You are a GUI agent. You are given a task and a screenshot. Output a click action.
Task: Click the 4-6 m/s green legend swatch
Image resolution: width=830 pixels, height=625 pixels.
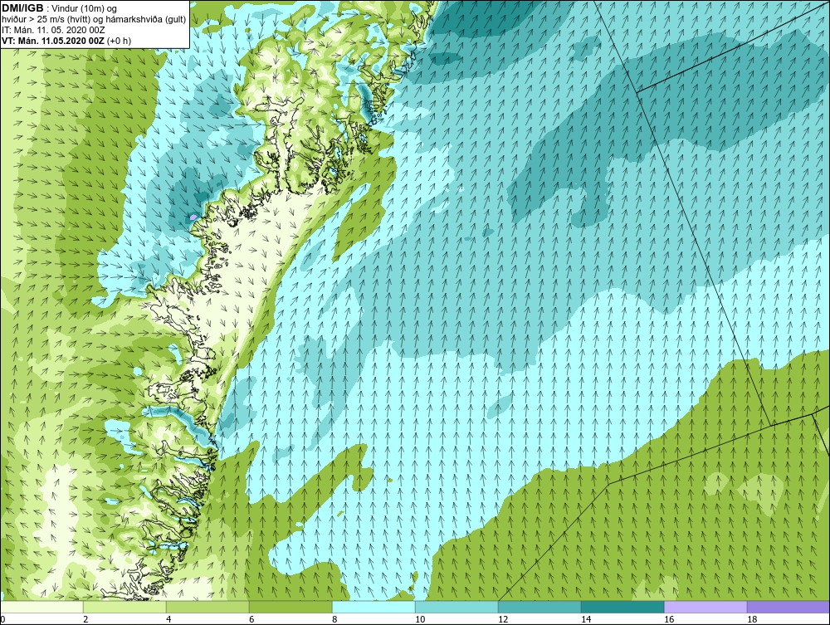click(x=207, y=607)
